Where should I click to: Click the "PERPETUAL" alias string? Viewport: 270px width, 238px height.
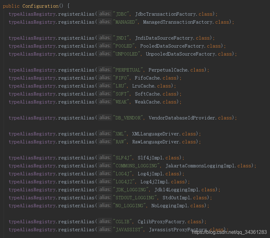(x=128, y=70)
